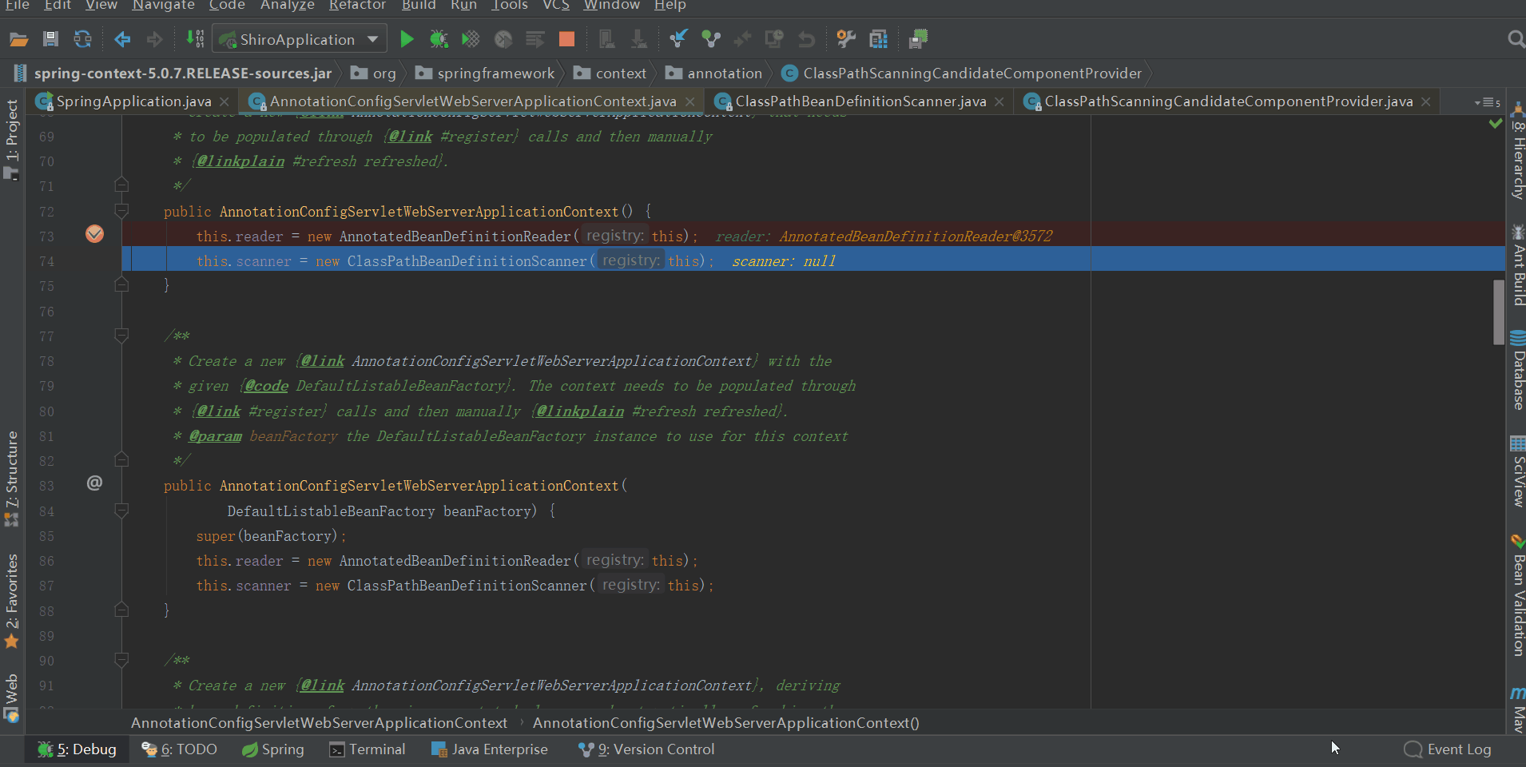The image size is (1526, 767).
Task: Open the Refactor menu
Action: coord(356,6)
